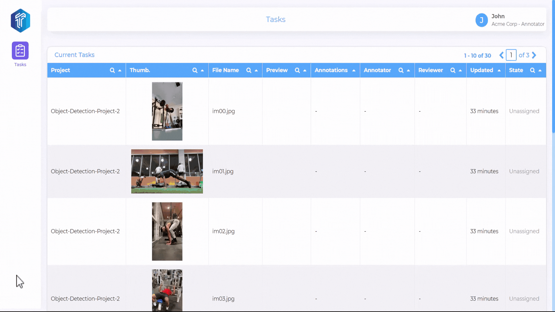Sort by Reviewer column arrow

(460, 70)
